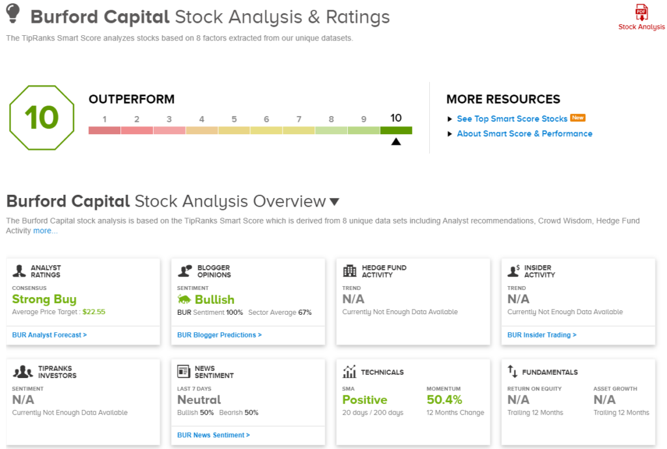Expand the About Smart Score & Performance arrow
The image size is (667, 449).
(x=449, y=134)
